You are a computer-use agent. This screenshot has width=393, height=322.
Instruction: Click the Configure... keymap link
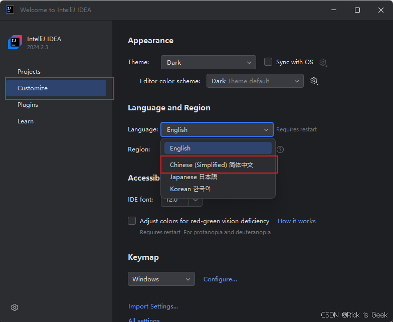[220, 279]
